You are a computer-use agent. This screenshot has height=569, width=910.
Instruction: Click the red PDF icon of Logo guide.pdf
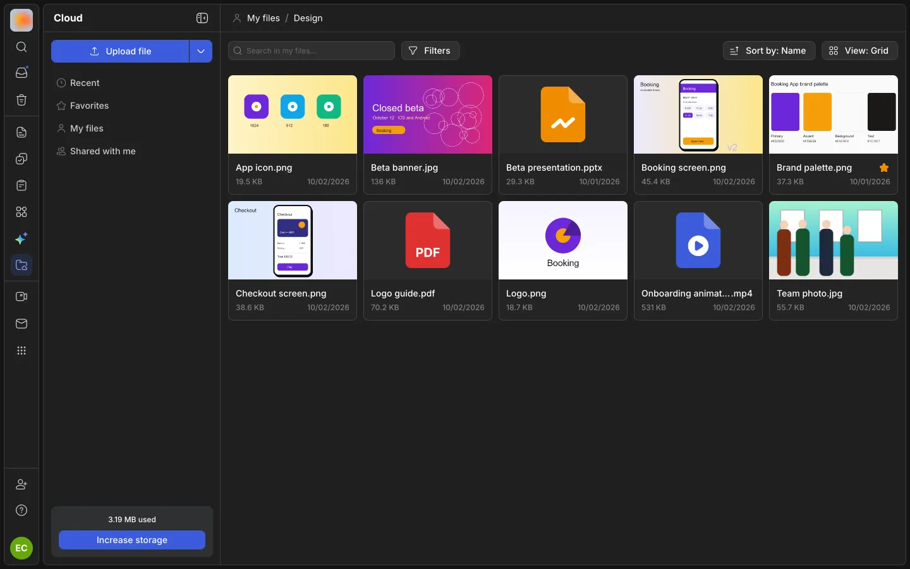coord(428,240)
